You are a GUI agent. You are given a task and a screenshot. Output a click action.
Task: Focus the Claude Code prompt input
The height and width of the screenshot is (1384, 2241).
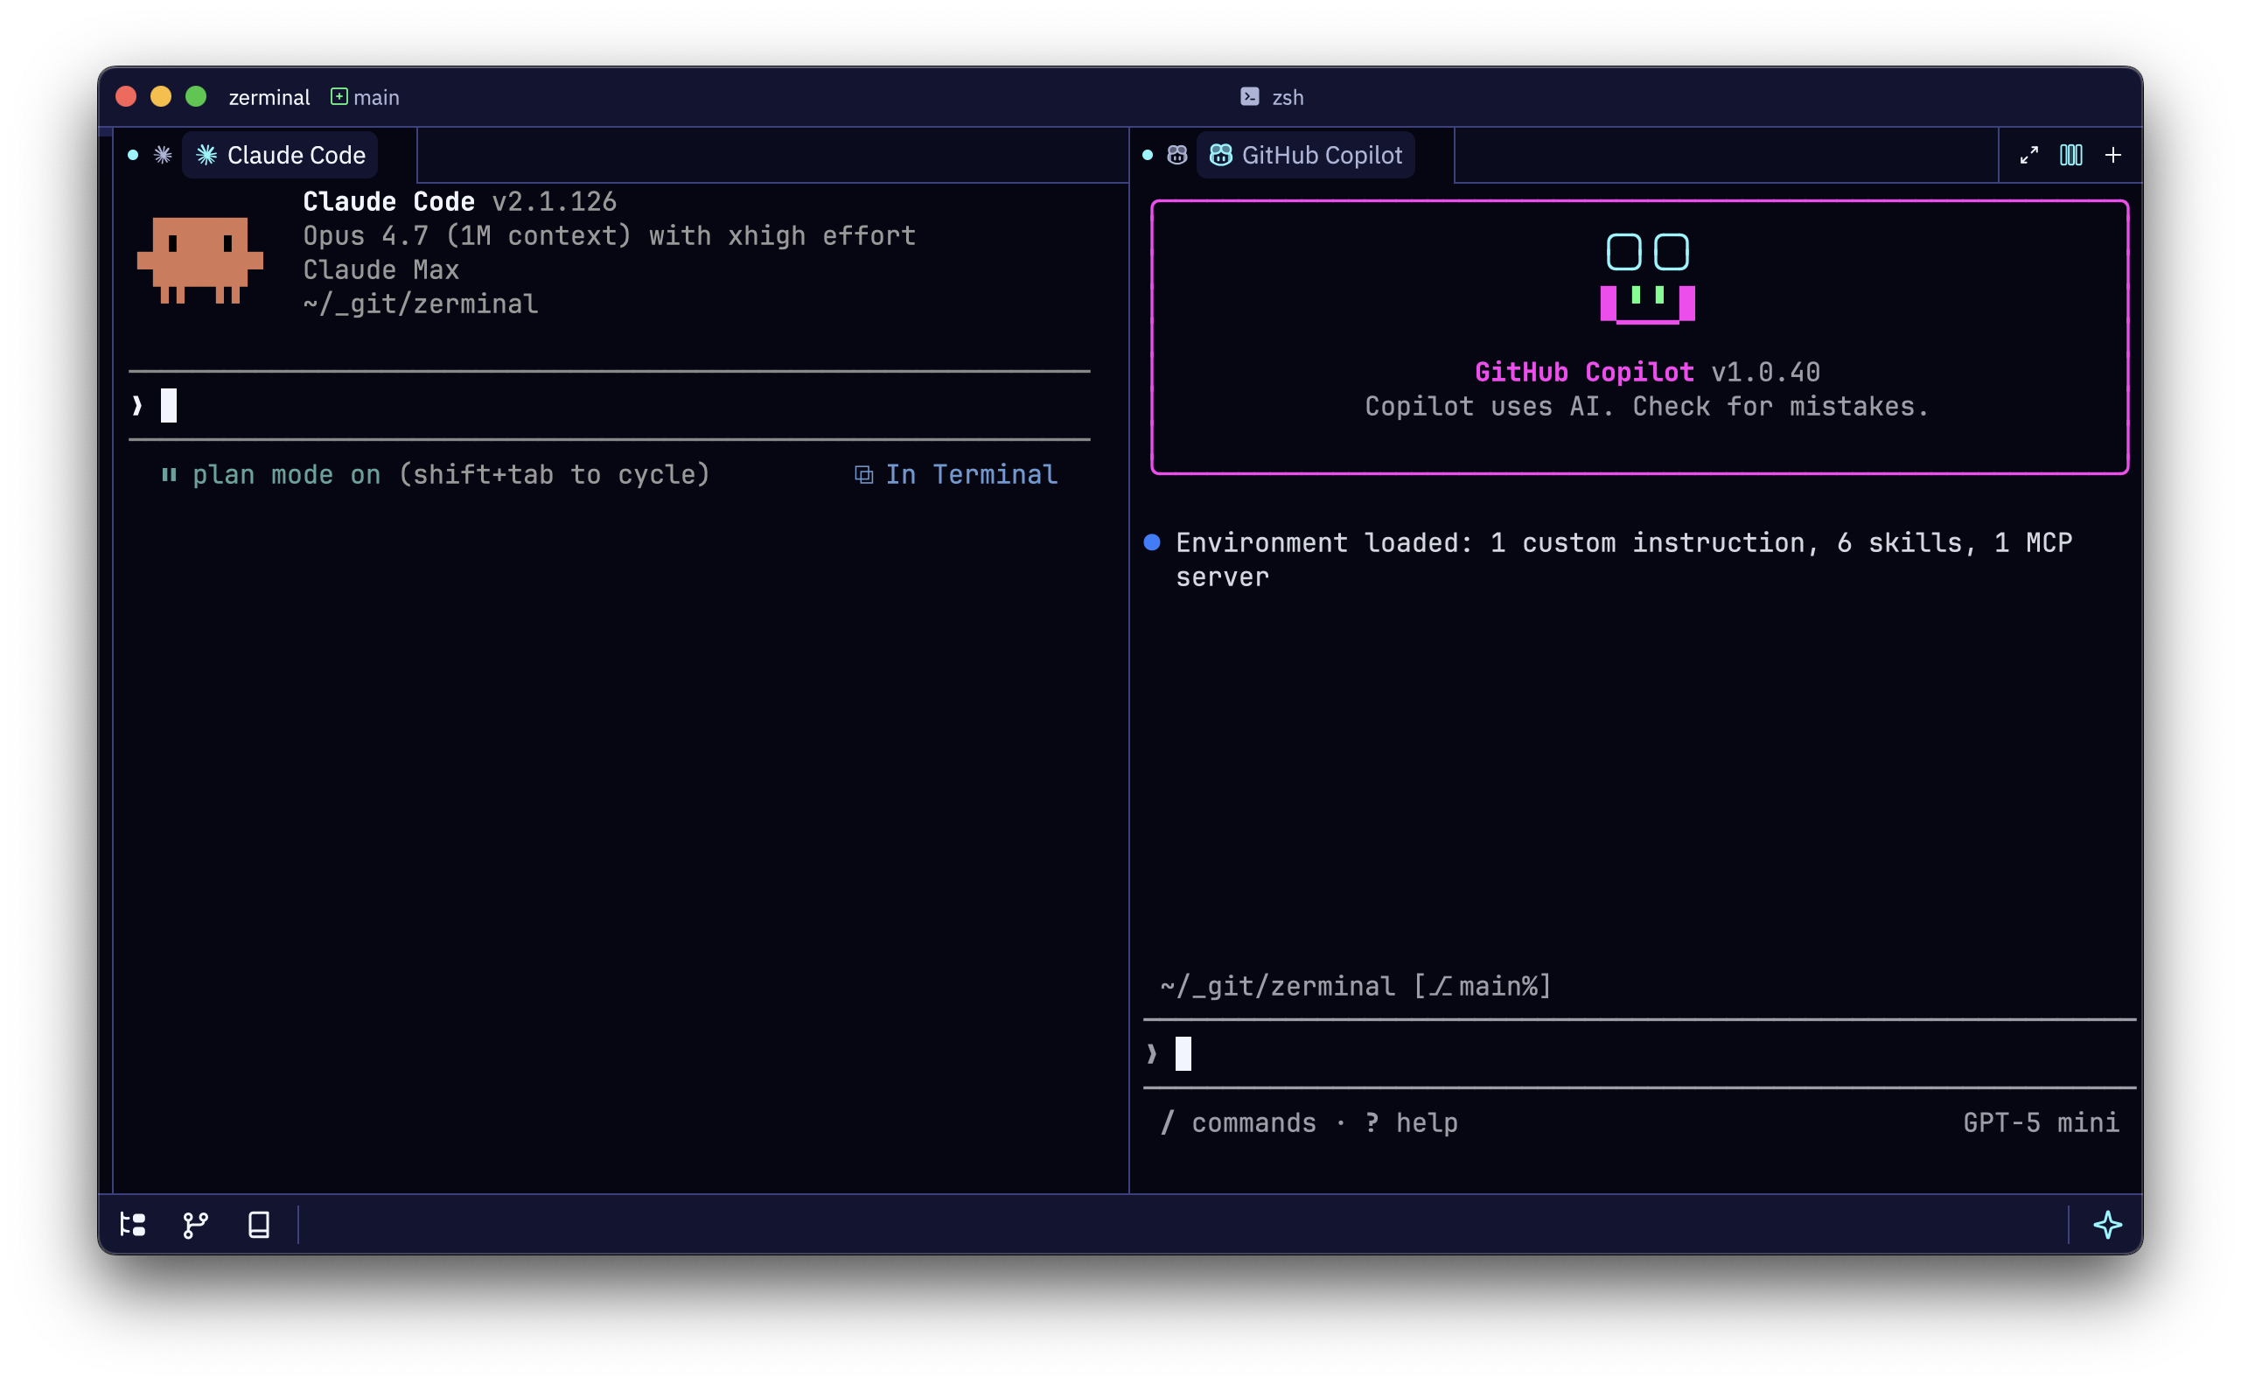coord(610,406)
